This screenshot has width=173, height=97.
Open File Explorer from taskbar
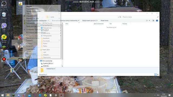[x=8, y=95]
